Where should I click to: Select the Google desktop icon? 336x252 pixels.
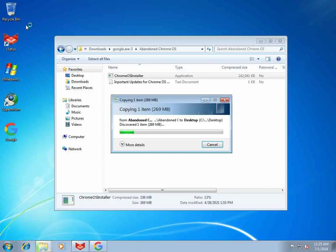click(x=11, y=132)
